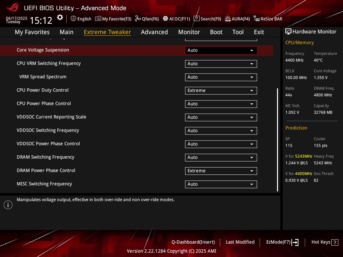Select the CPU Power Duty Control label
Viewport: 343px width, 257px height.
[x=43, y=90]
